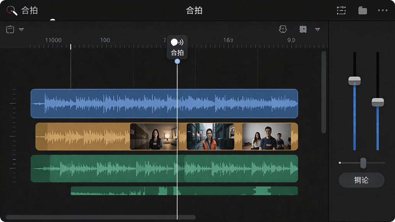Click the 合拍 label next to search icon
The width and height of the screenshot is (395, 222).
[x=29, y=10]
